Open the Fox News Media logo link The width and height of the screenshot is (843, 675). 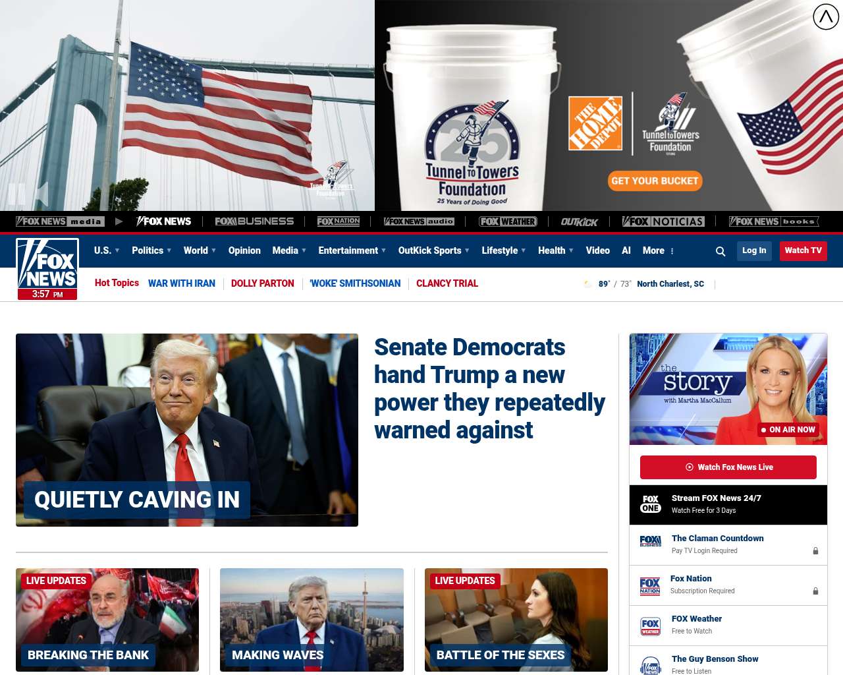point(59,221)
